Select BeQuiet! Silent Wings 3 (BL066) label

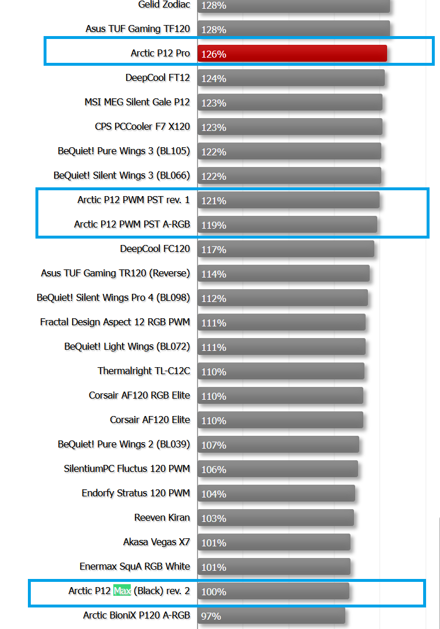121,176
